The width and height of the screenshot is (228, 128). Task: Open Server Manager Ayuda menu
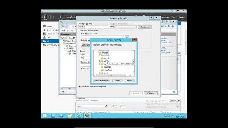click(x=181, y=17)
